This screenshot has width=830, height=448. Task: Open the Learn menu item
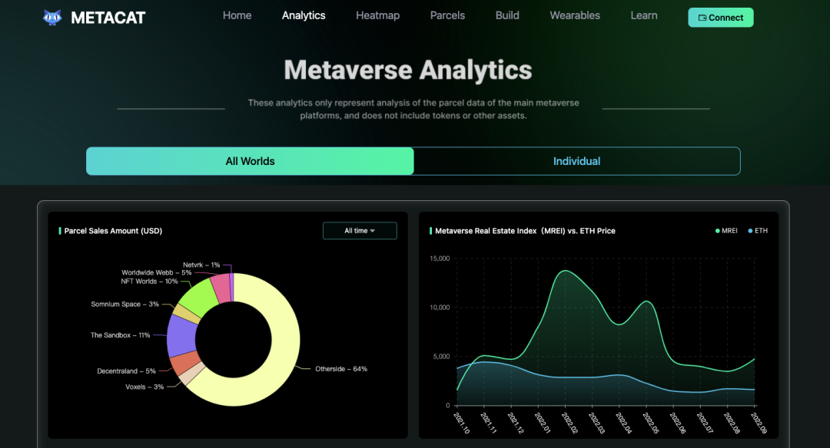pos(644,16)
